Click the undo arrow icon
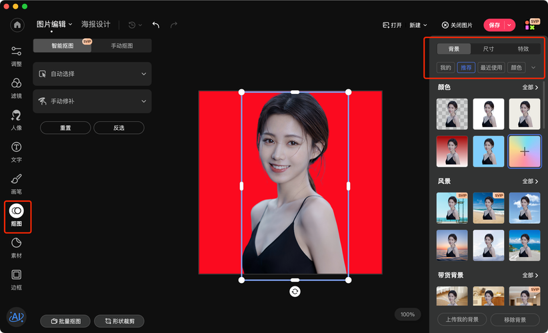 [x=156, y=25]
